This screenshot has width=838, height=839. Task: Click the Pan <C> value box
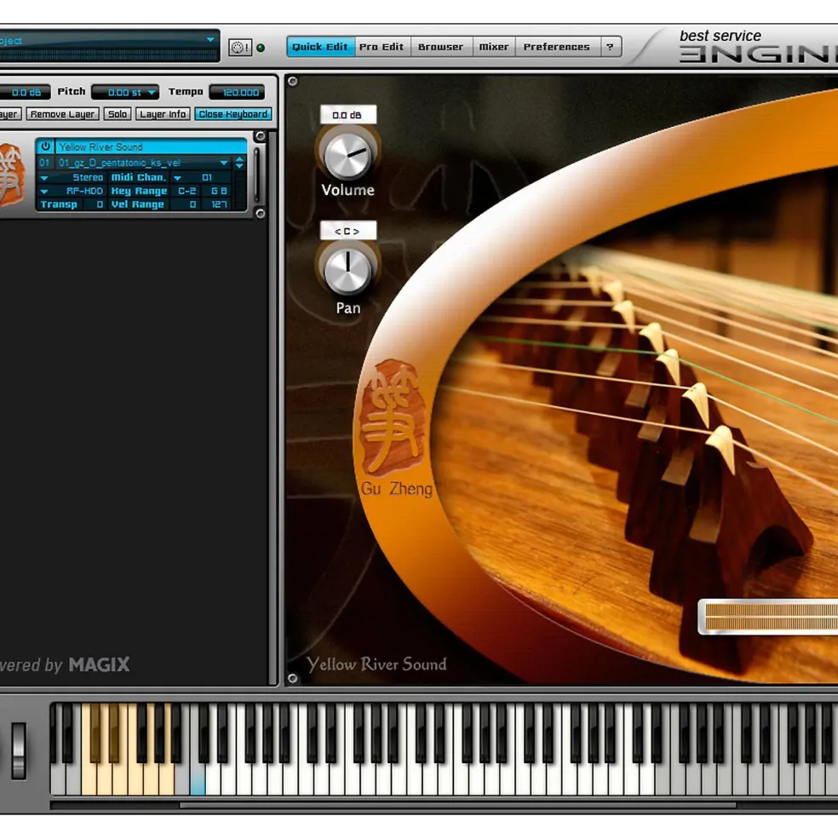[347, 231]
